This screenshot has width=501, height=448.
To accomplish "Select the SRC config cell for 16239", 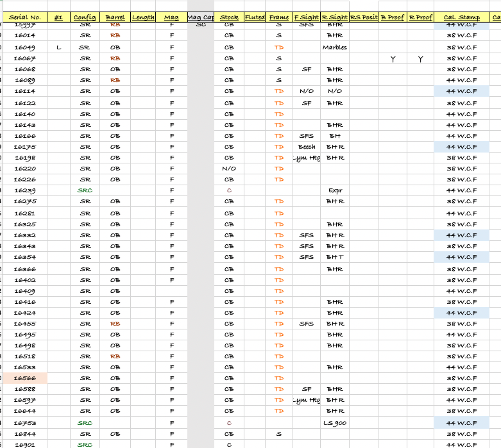I will [85, 190].
